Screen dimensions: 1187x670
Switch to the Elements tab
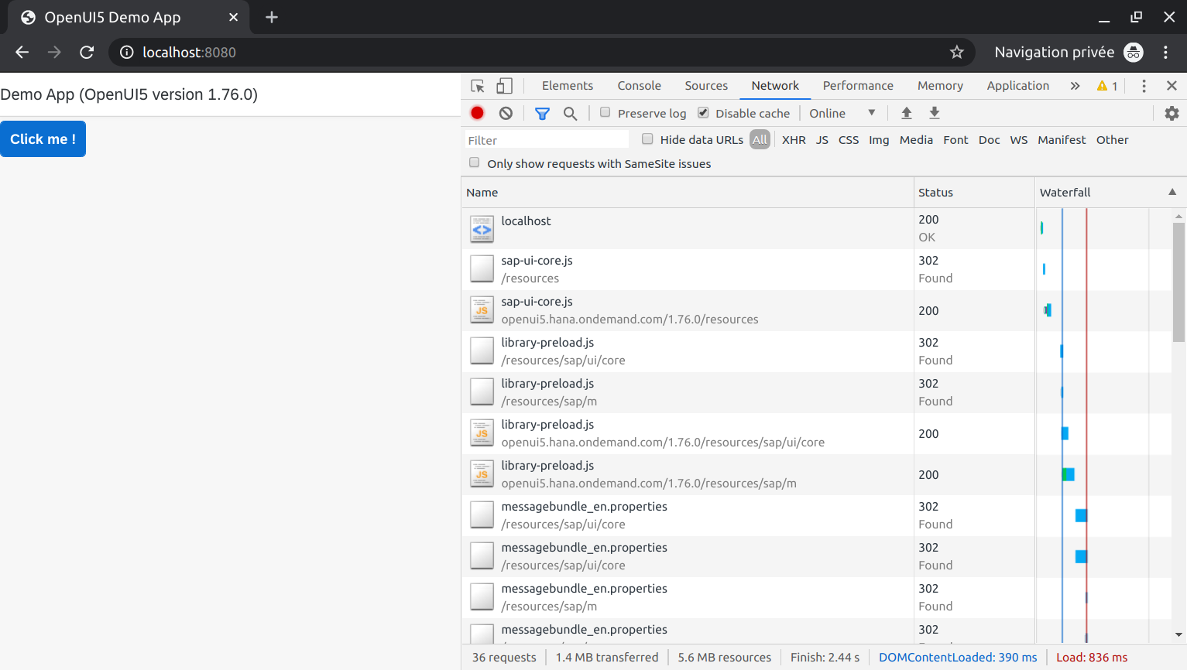point(568,86)
